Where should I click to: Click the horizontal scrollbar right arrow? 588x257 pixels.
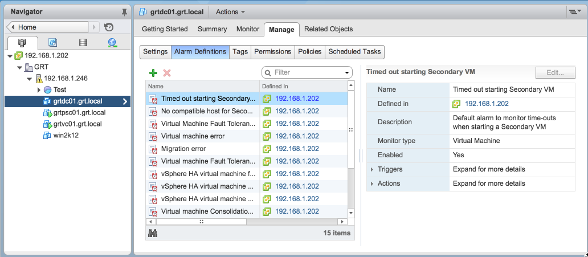click(x=342, y=221)
